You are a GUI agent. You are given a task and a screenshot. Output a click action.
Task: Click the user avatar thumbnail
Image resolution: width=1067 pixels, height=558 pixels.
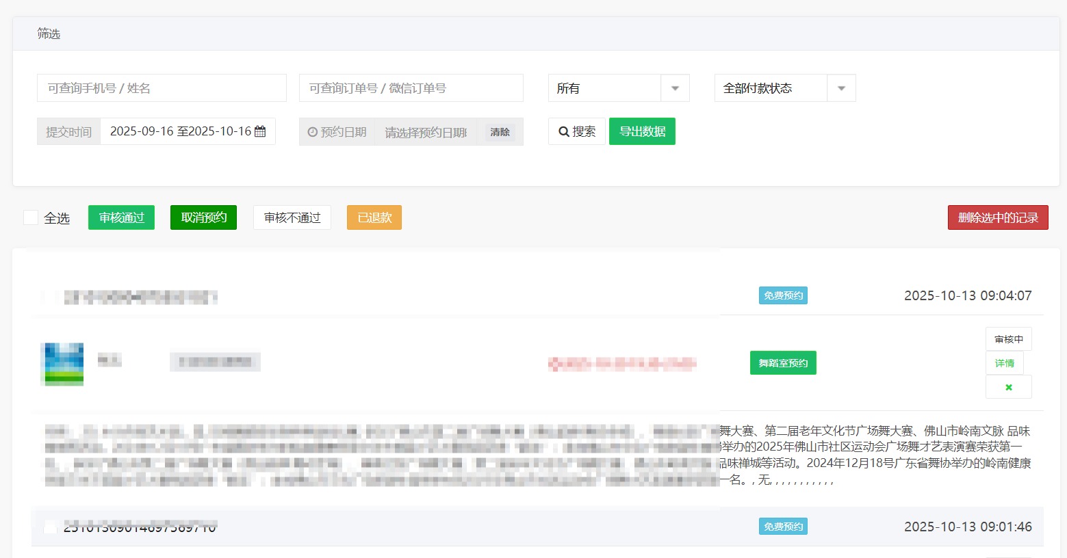click(62, 364)
